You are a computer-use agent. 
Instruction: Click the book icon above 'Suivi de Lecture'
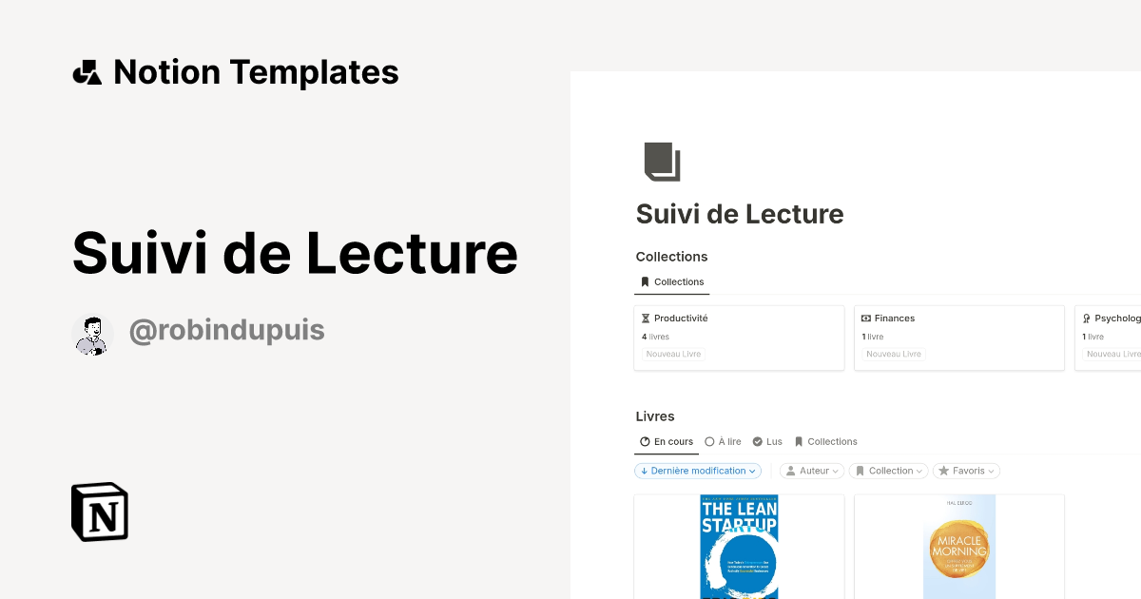[660, 160]
